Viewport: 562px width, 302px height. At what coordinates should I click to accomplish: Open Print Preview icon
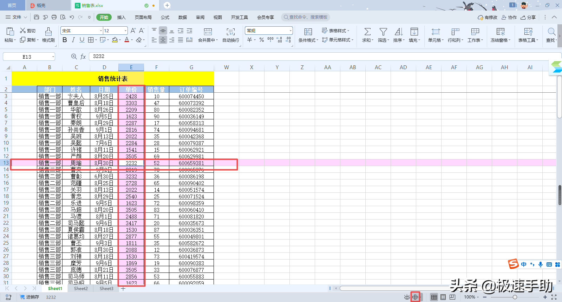tap(63, 17)
